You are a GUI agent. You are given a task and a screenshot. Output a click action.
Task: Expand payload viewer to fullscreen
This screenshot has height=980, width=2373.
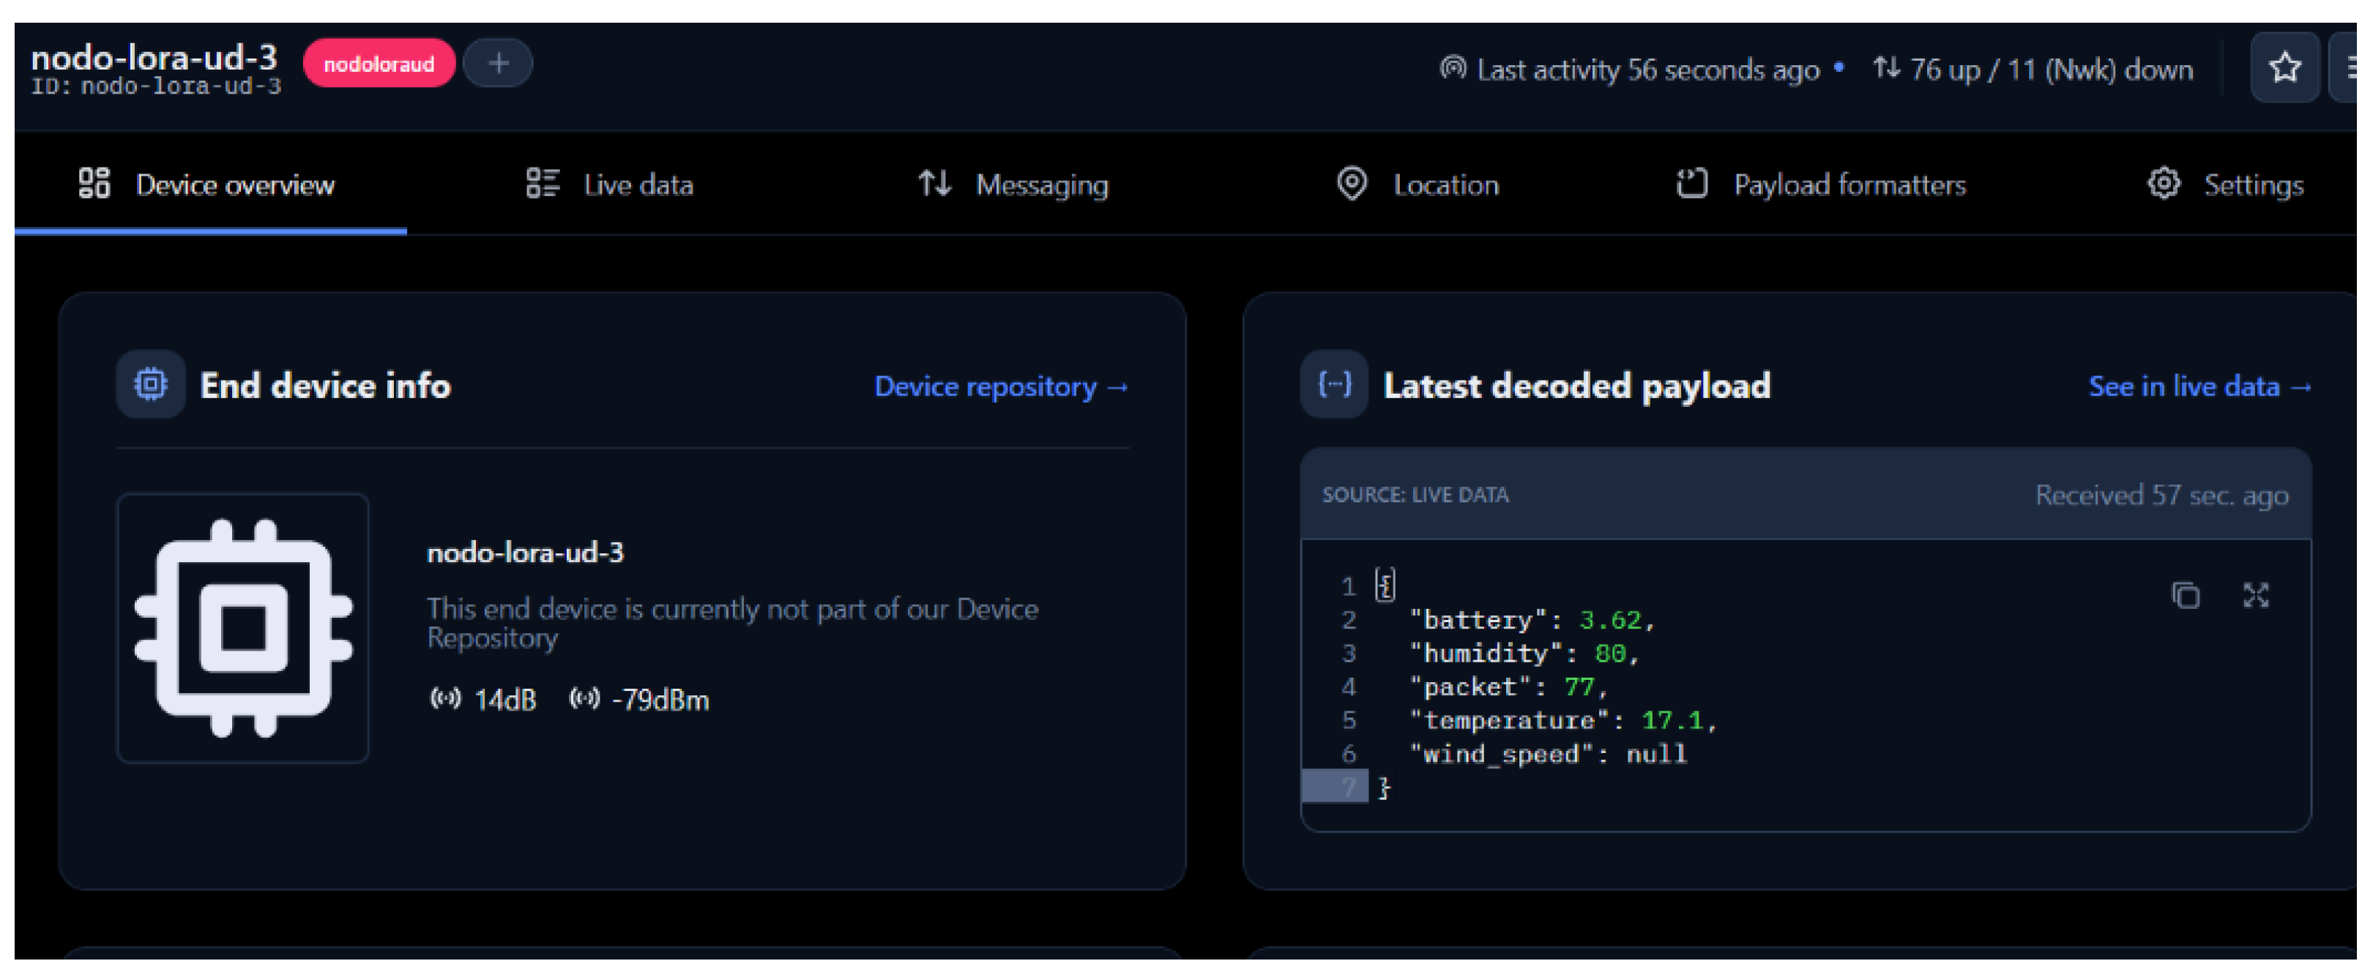coord(2255,596)
